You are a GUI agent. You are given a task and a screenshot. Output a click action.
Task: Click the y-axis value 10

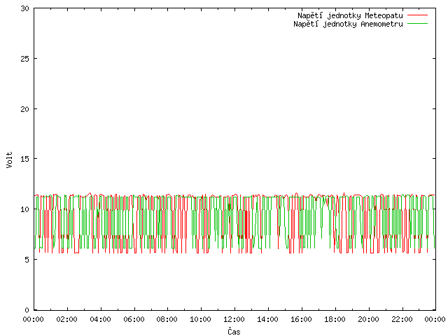click(25, 209)
